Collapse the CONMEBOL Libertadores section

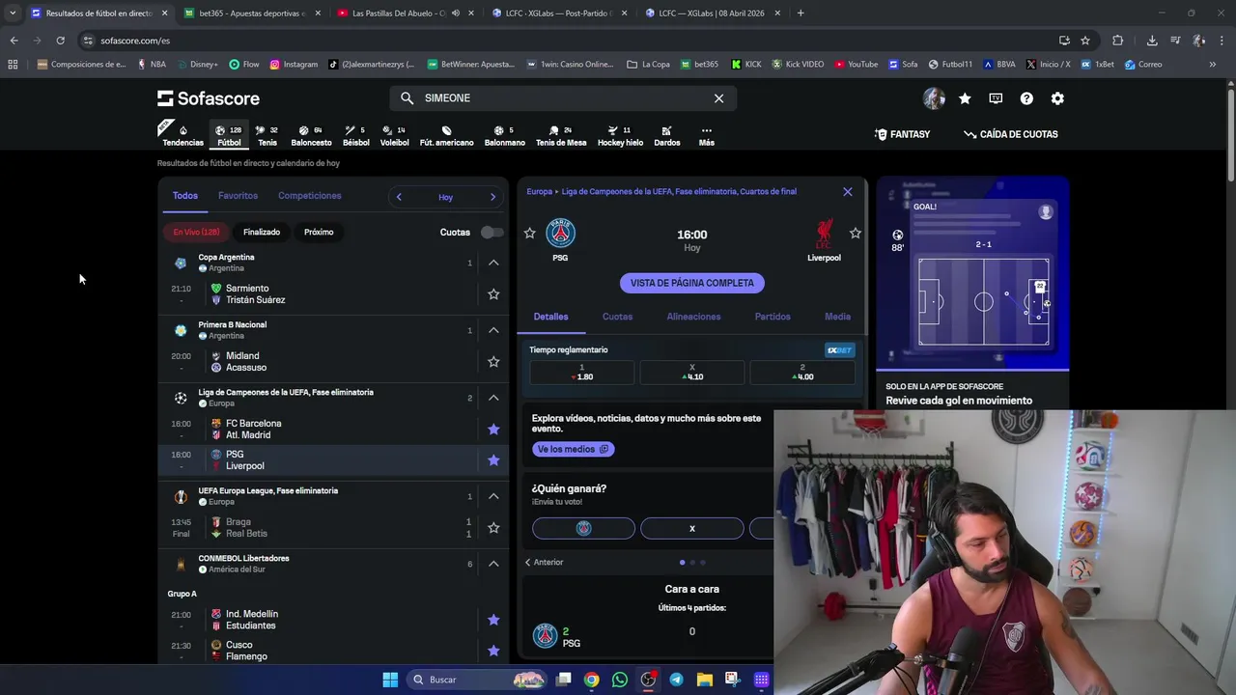tap(493, 564)
